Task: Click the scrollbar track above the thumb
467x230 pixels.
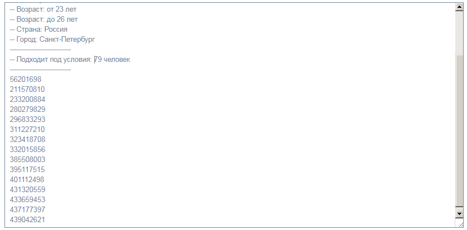Action: (459, 33)
